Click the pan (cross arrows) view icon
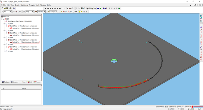 [76, 12]
